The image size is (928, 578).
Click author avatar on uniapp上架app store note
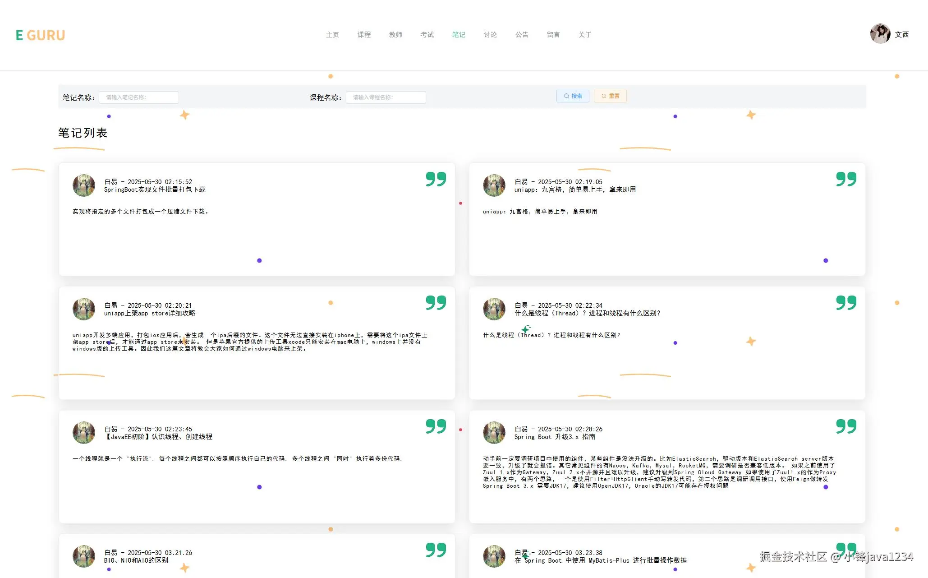click(x=84, y=309)
